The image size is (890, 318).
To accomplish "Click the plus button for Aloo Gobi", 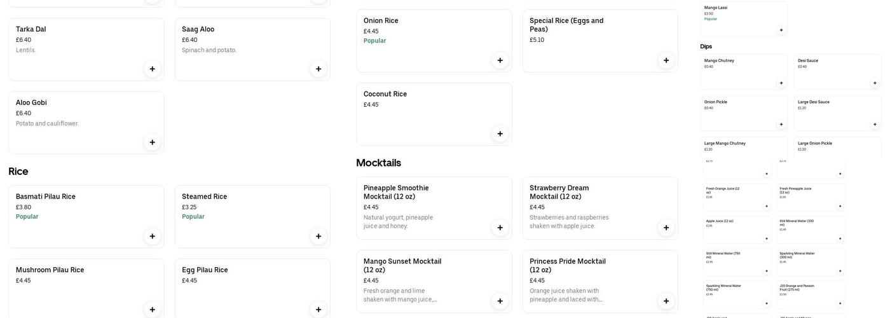I will point(152,142).
